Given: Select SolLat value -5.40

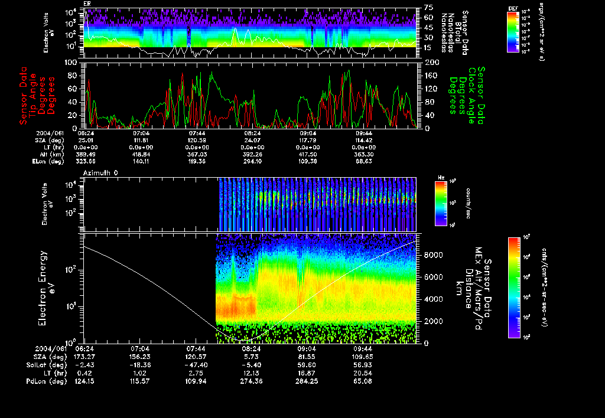Looking at the screenshot, I should click(252, 365).
